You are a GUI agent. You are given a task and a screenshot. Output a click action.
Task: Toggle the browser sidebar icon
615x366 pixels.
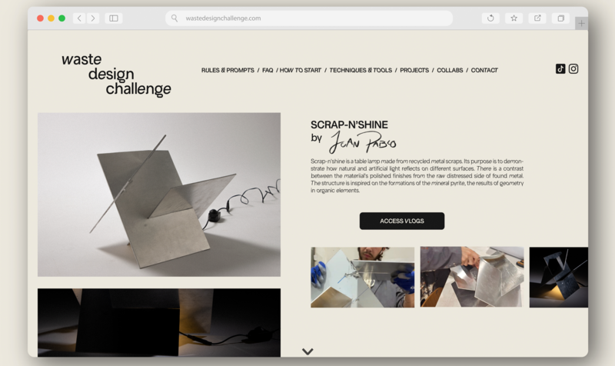click(114, 18)
